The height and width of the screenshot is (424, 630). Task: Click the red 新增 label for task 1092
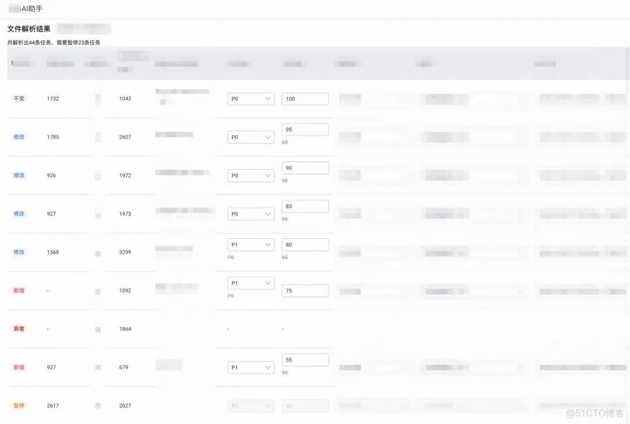19,290
